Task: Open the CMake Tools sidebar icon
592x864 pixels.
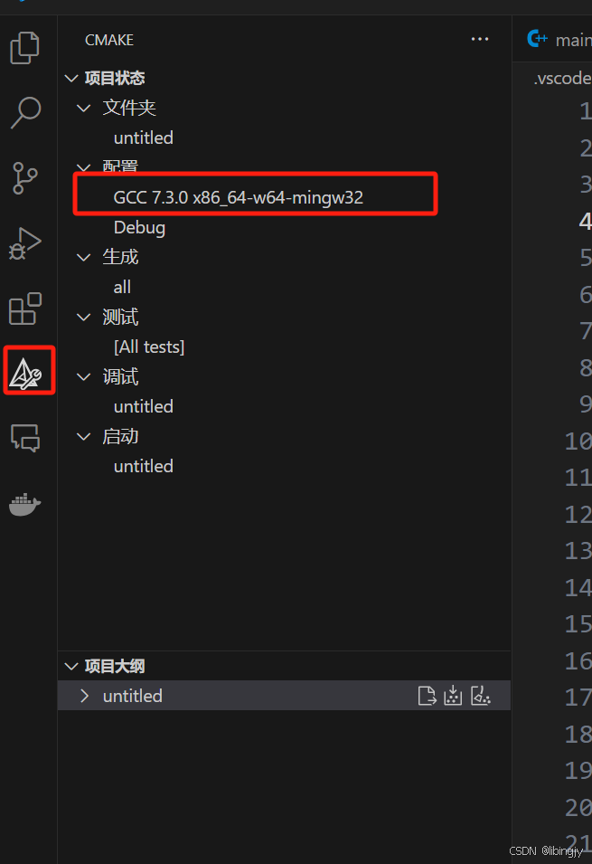Action: (26, 374)
